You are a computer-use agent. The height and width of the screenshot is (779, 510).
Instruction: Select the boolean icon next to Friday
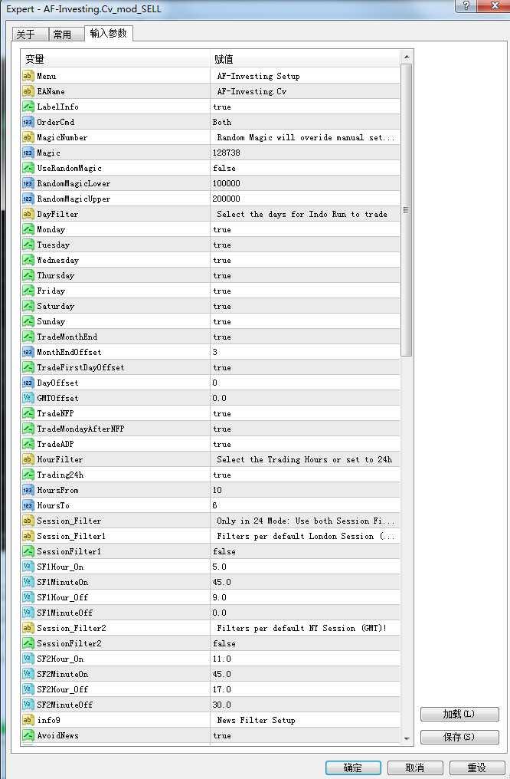28,291
